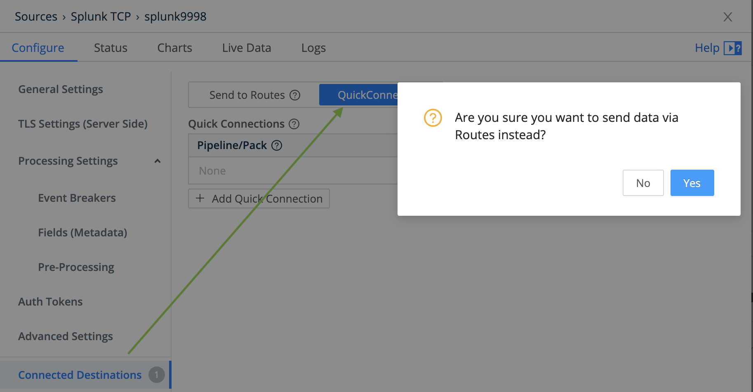Select Connected Destinations in the sidebar
This screenshot has width=753, height=392.
pyautogui.click(x=80, y=375)
